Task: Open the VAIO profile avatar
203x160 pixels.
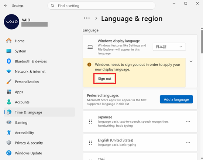Action: [11, 22]
